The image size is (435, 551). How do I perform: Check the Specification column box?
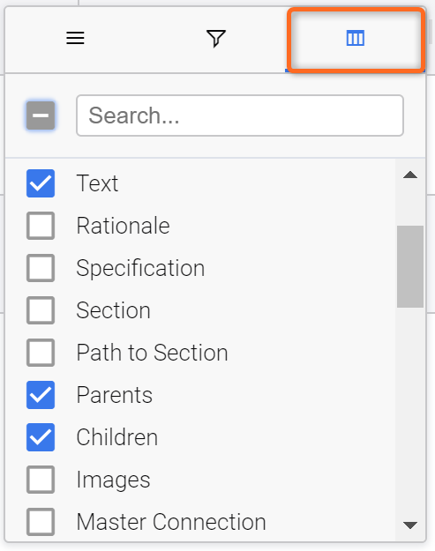click(x=41, y=268)
